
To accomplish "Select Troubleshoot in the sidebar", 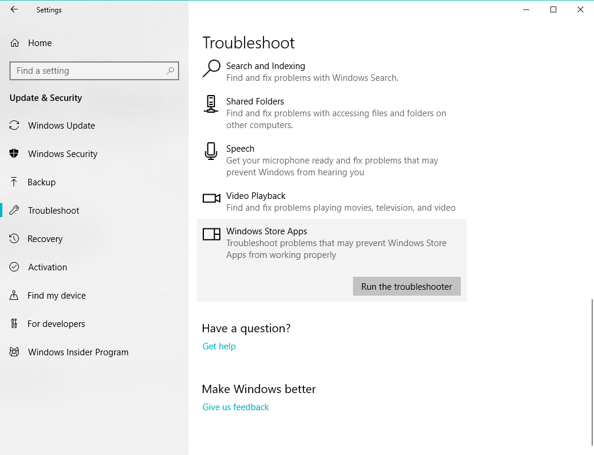I will pyautogui.click(x=94, y=210).
